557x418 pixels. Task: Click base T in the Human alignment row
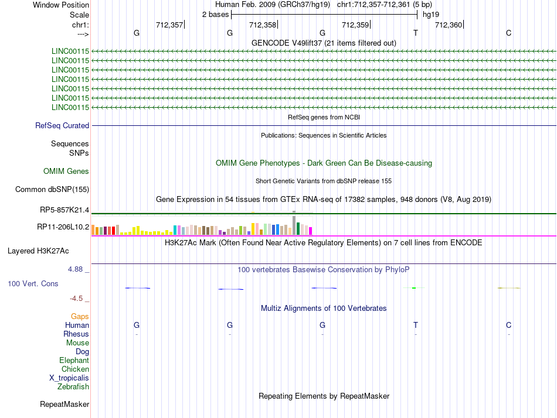click(416, 325)
